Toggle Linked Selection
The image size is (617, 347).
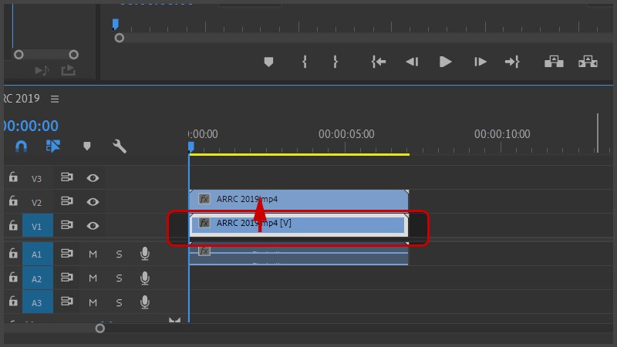click(x=53, y=147)
